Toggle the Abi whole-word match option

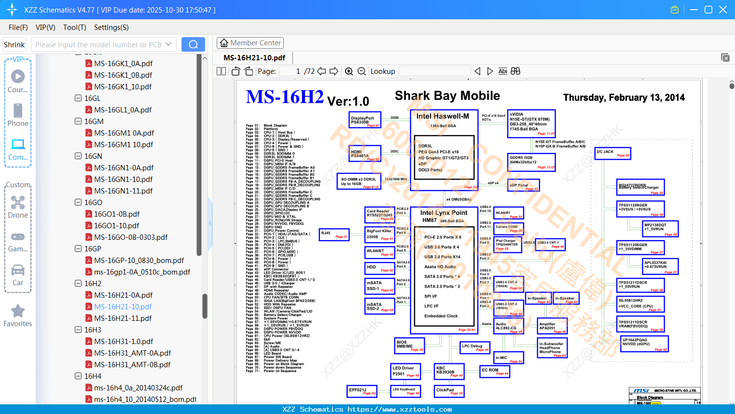[502, 71]
